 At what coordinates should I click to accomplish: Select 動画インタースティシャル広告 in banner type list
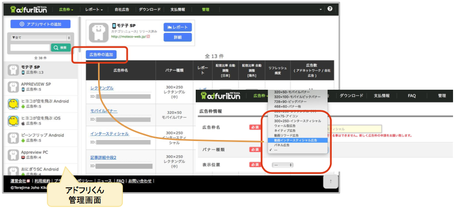coord(297,140)
